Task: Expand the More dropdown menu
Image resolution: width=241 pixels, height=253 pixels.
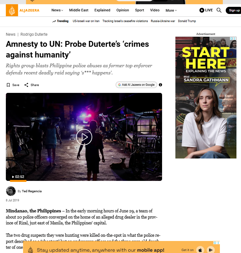Action: click(171, 10)
